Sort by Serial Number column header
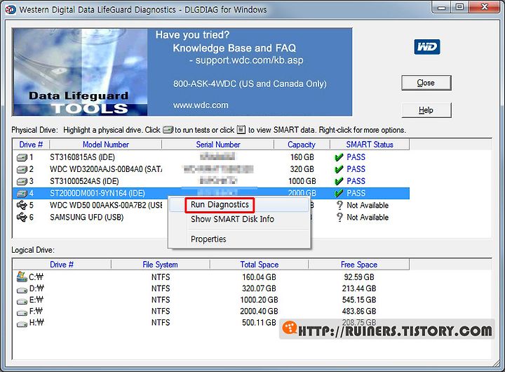 pos(218,145)
